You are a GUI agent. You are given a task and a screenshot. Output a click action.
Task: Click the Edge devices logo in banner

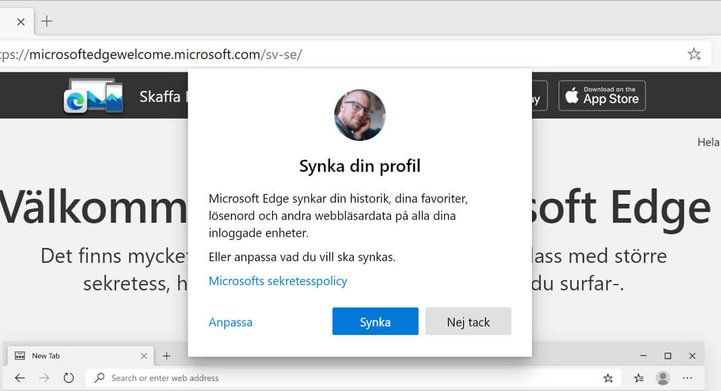(94, 96)
